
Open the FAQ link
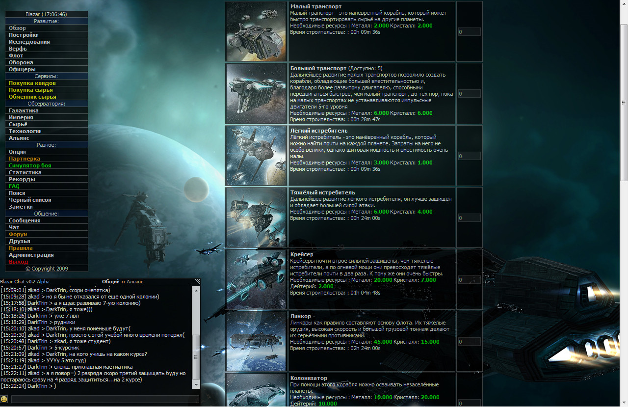[14, 186]
